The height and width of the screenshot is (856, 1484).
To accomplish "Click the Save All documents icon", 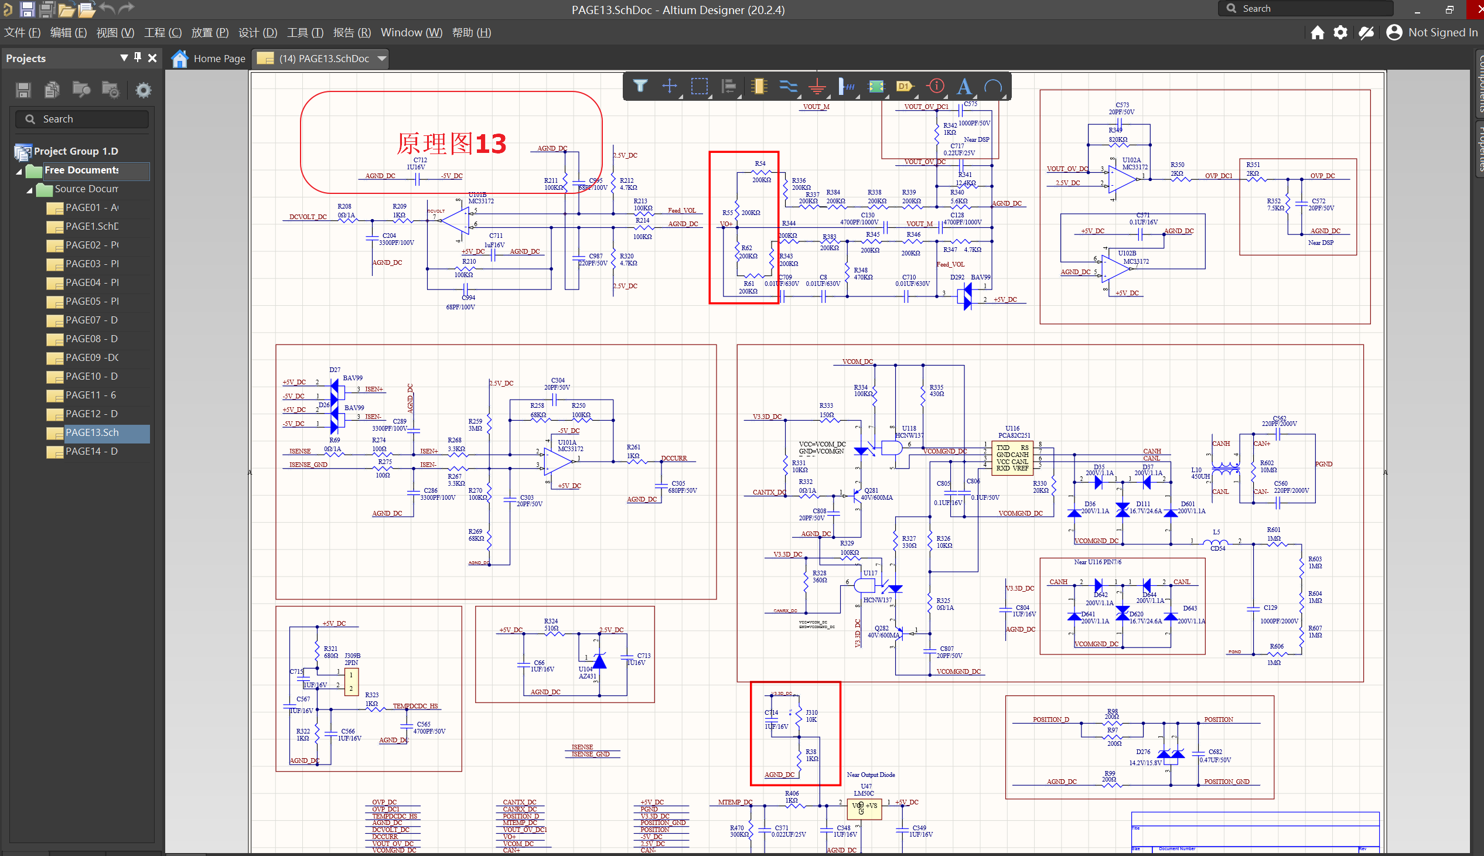I will click(47, 9).
